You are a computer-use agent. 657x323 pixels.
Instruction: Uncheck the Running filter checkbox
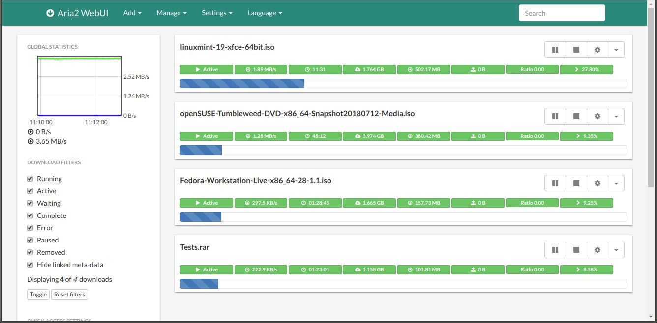30,179
